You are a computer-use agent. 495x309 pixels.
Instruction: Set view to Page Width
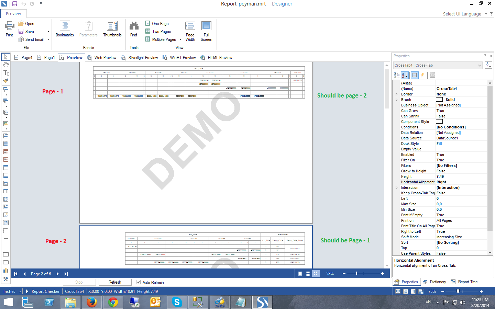(190, 31)
